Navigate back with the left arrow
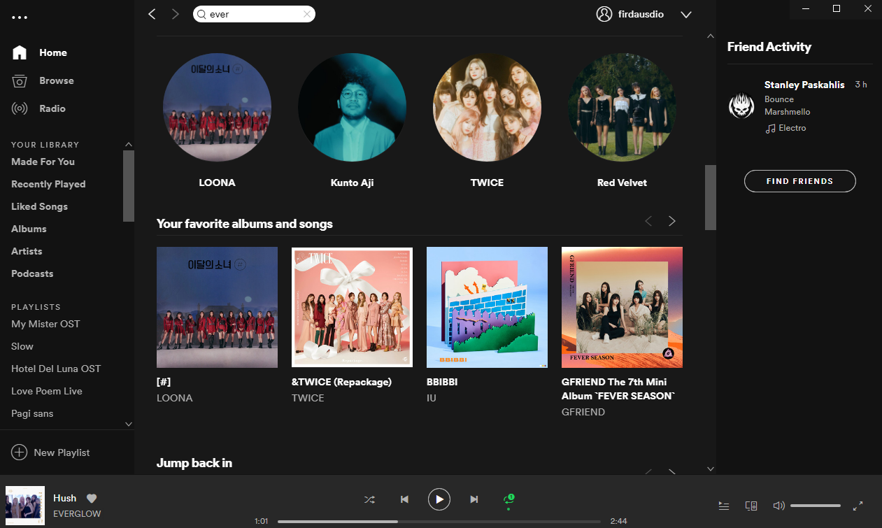 coord(152,14)
